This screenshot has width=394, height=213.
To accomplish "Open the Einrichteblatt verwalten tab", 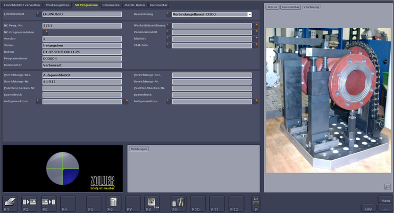I will pyautogui.click(x=22, y=5).
